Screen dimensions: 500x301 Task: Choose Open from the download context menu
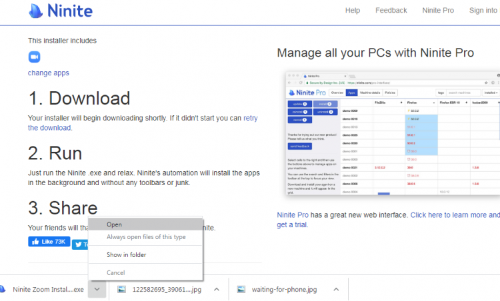click(145, 224)
